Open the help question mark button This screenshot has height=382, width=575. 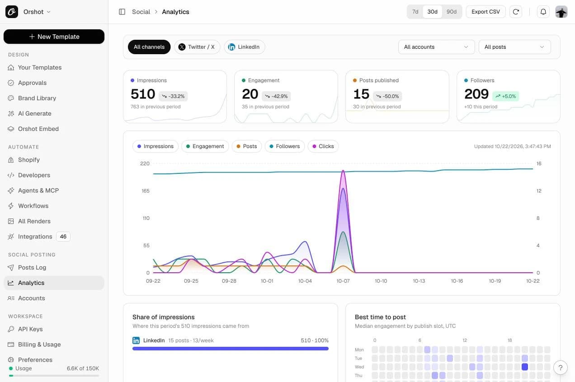(x=561, y=368)
